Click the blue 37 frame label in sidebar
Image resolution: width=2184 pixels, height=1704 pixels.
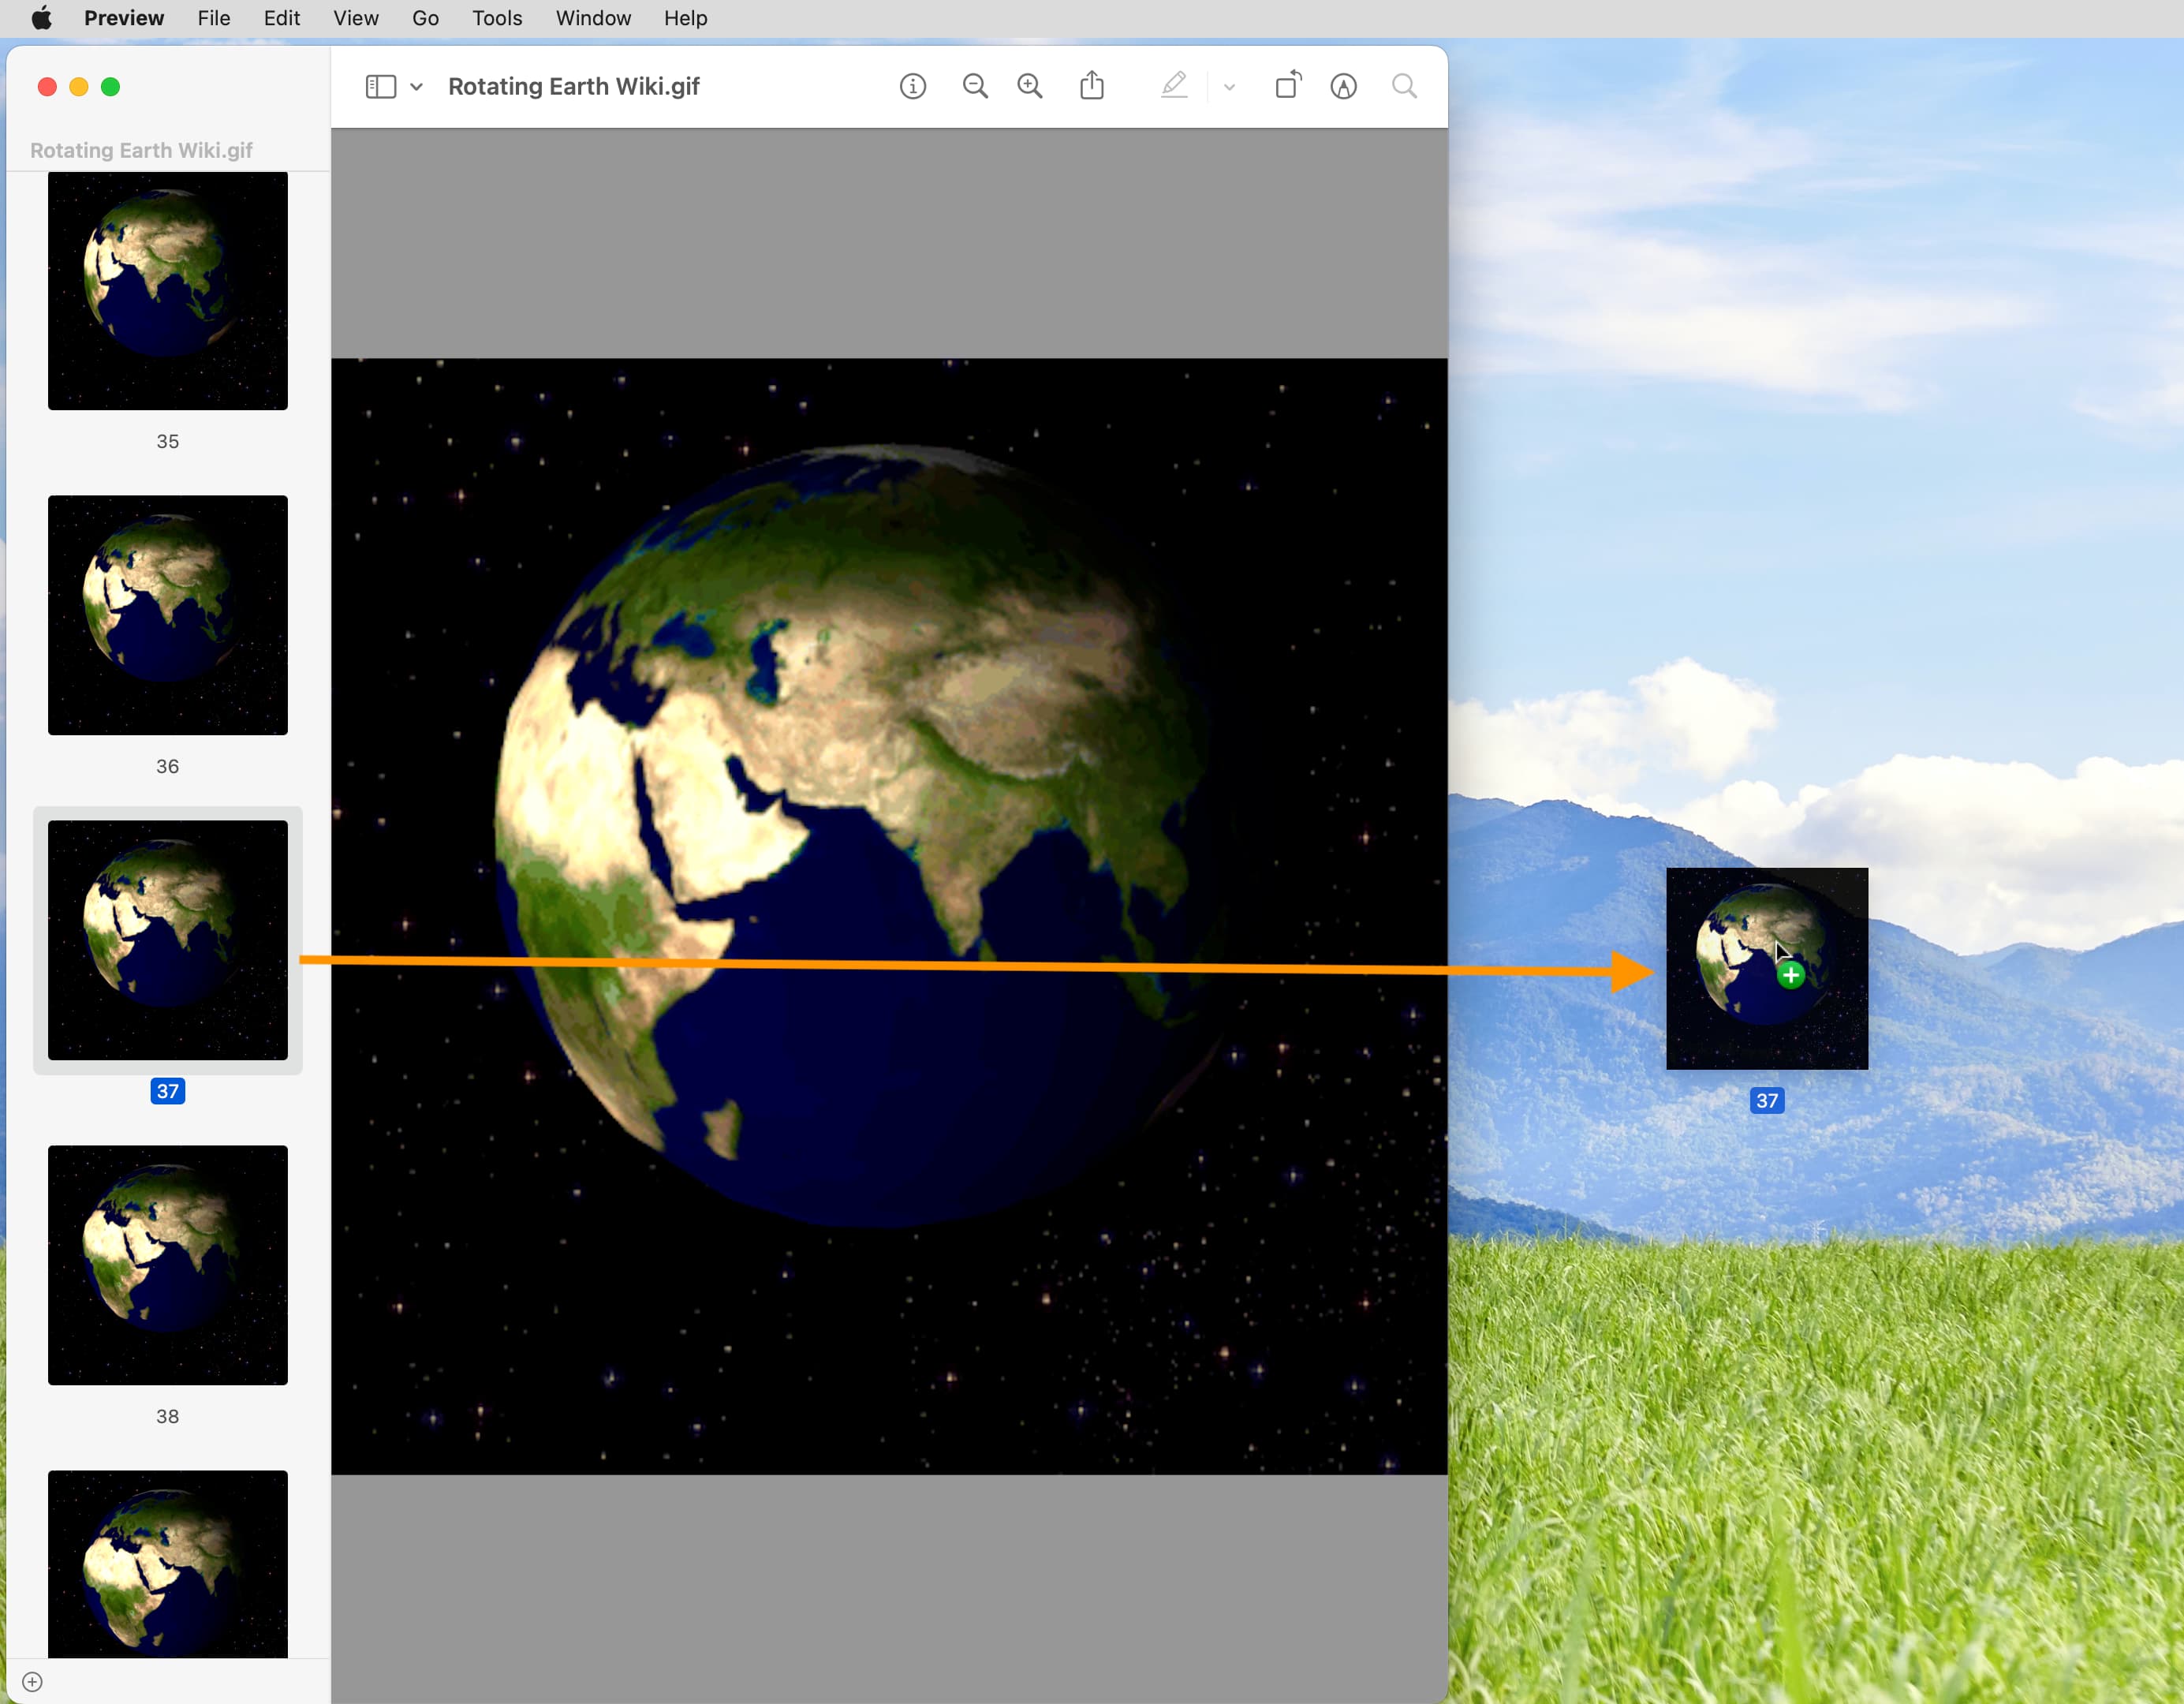[168, 1091]
